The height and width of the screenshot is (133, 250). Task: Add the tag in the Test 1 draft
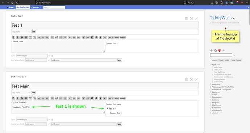point(33,32)
